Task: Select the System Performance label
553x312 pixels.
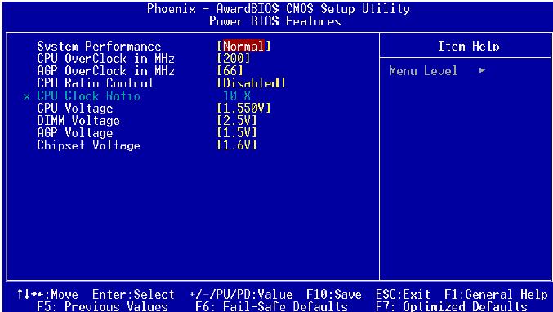Action: pos(99,47)
